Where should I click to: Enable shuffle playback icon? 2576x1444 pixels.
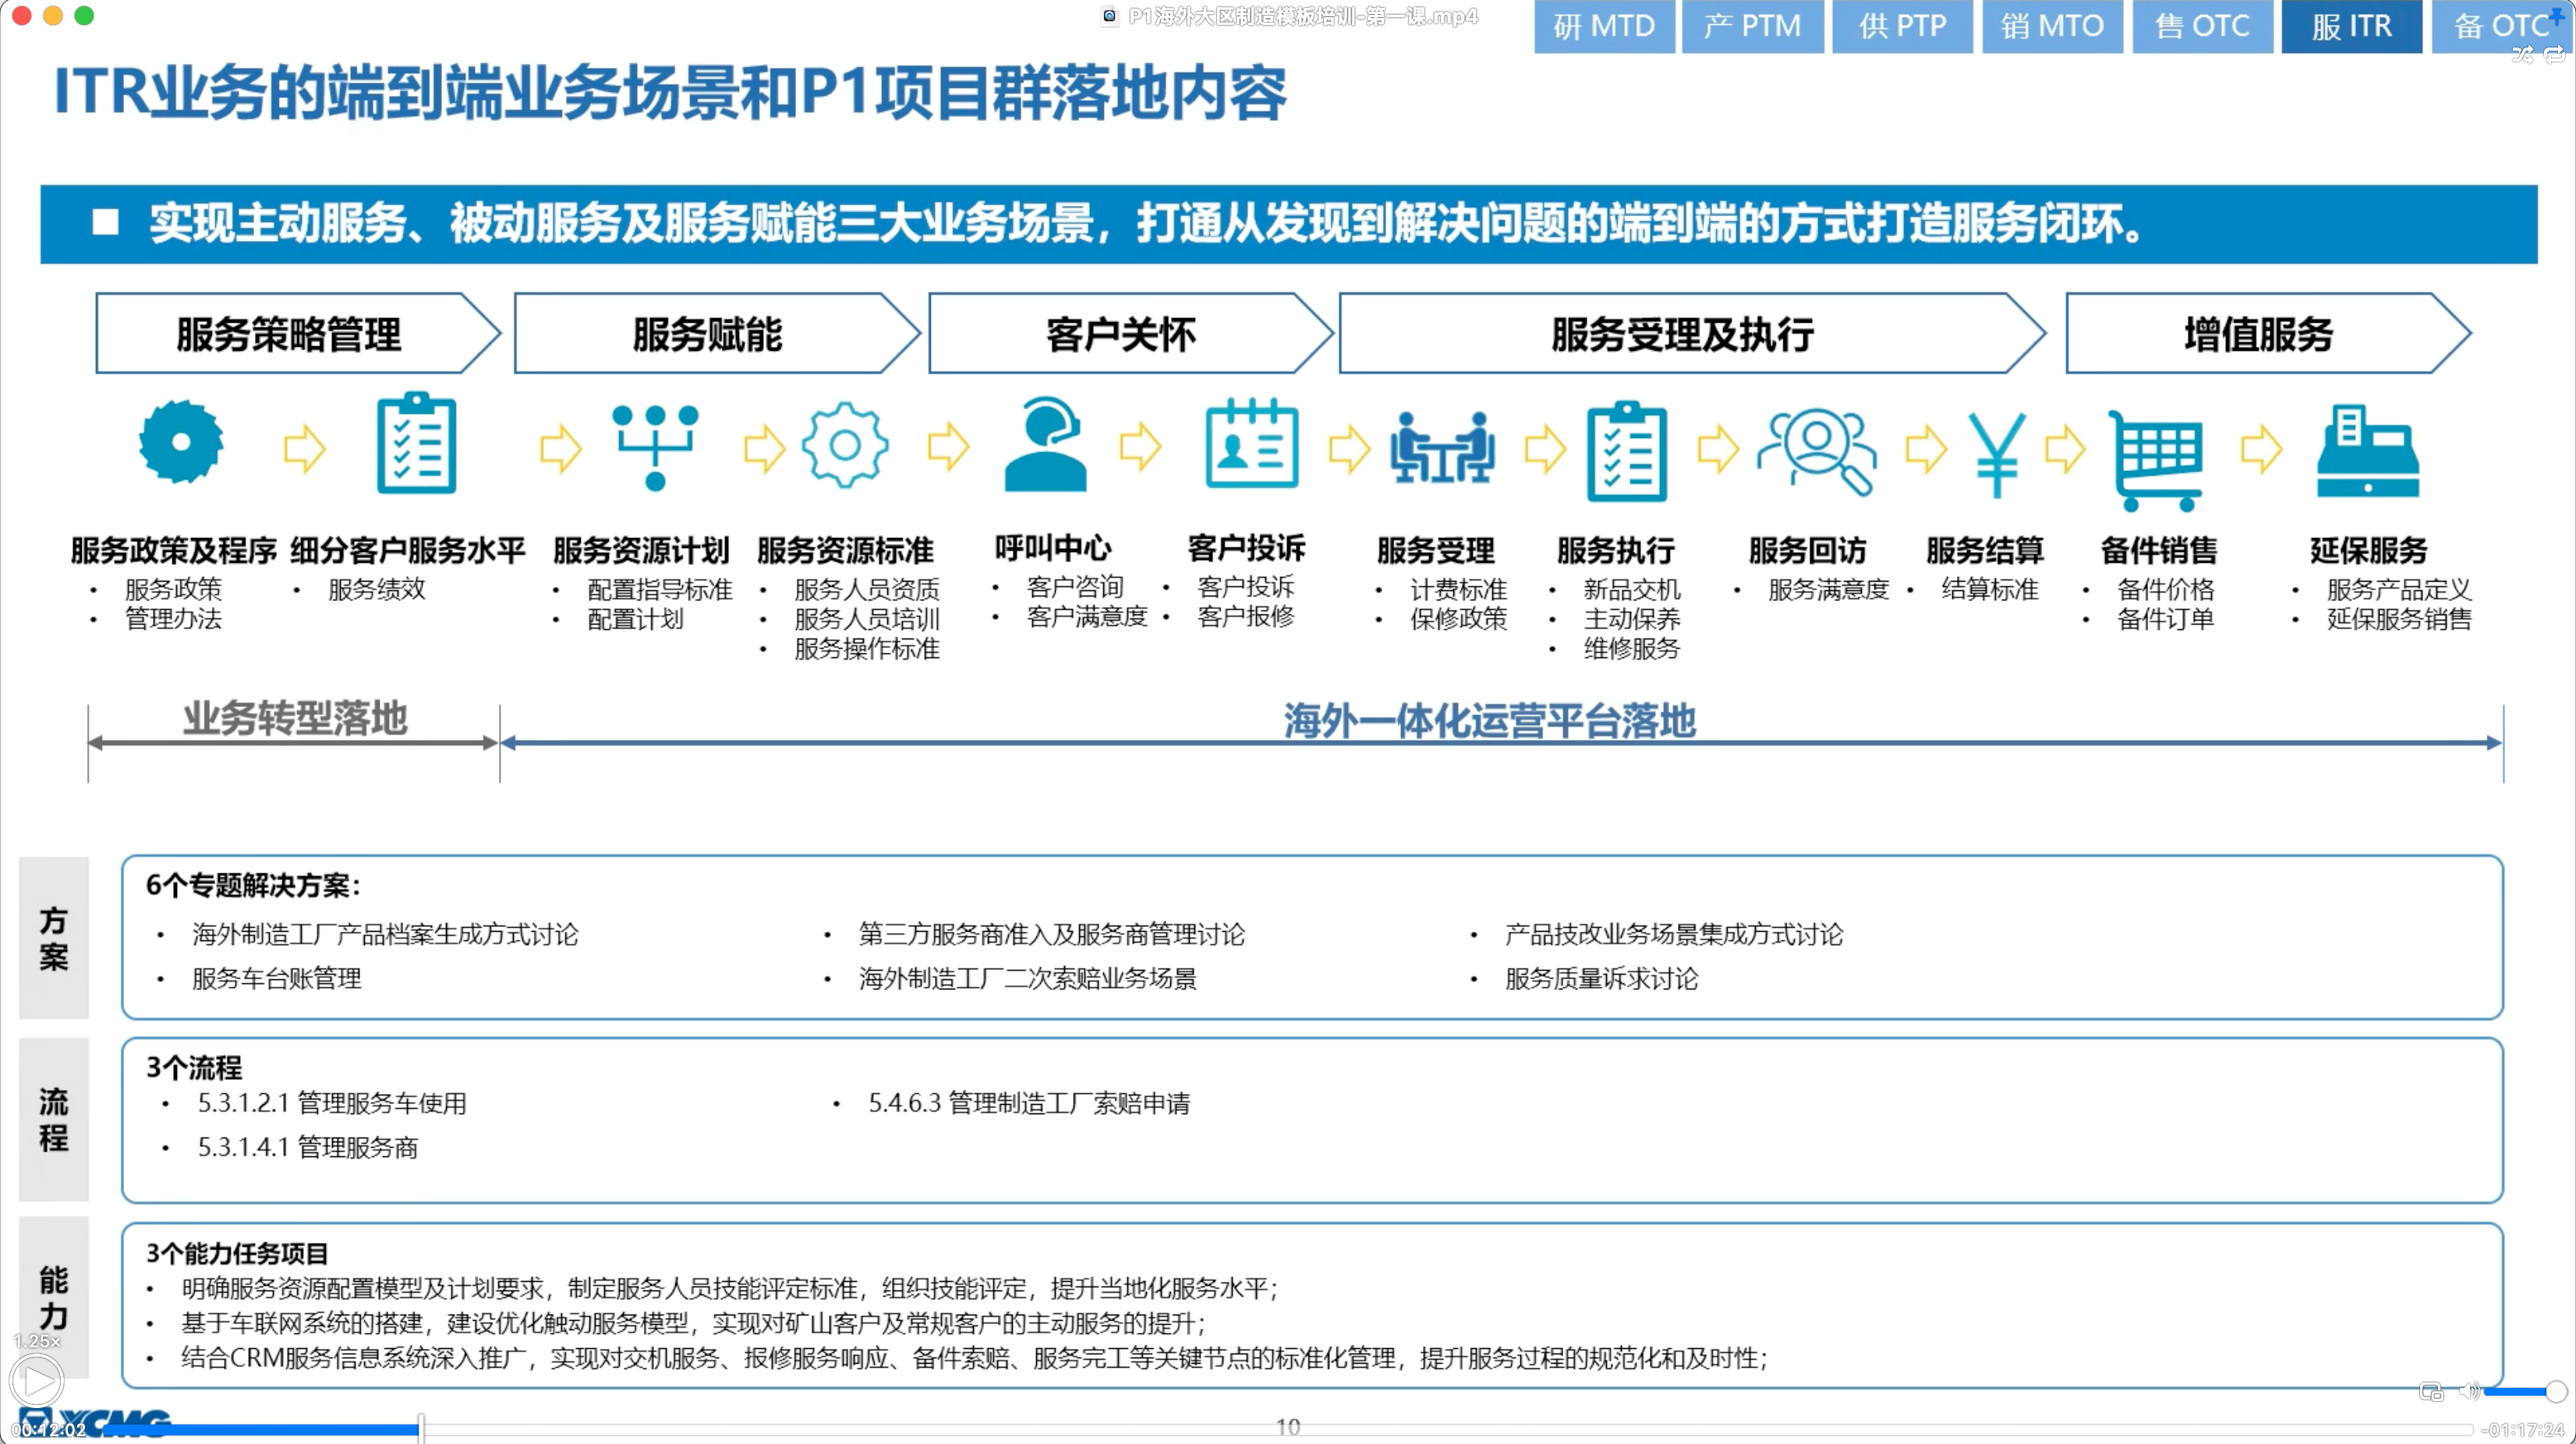click(2523, 55)
